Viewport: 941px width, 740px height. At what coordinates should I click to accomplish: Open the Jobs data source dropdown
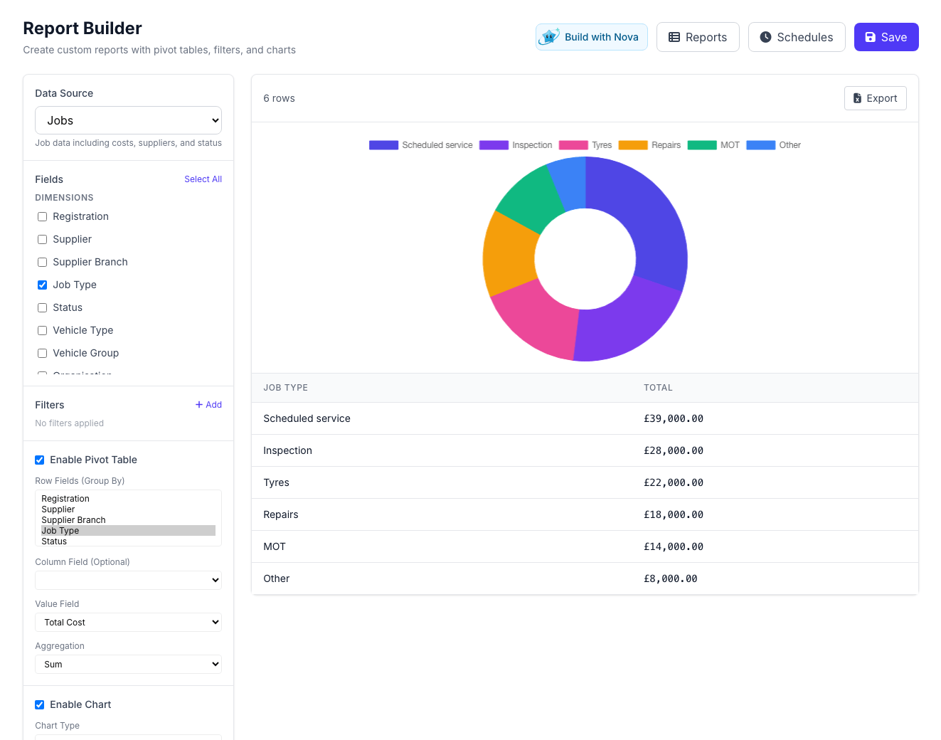[x=128, y=120]
